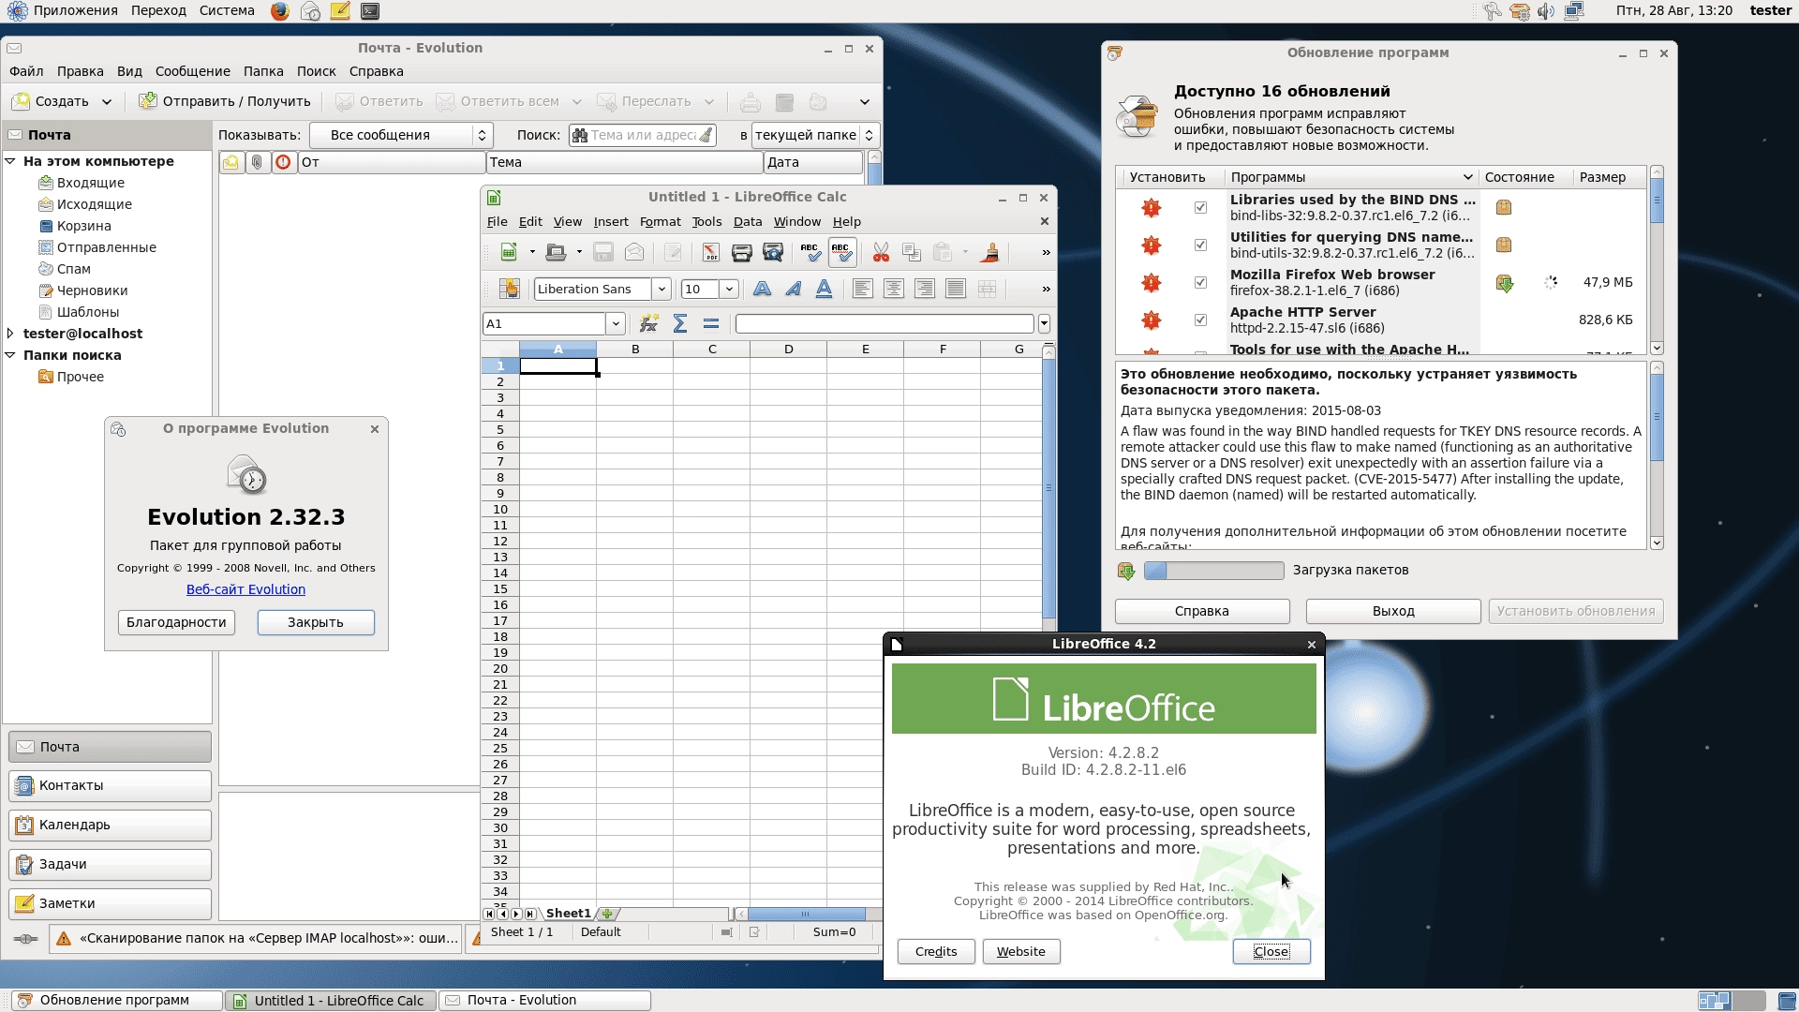
Task: Collapse the local computer folder tree
Action: (x=10, y=161)
